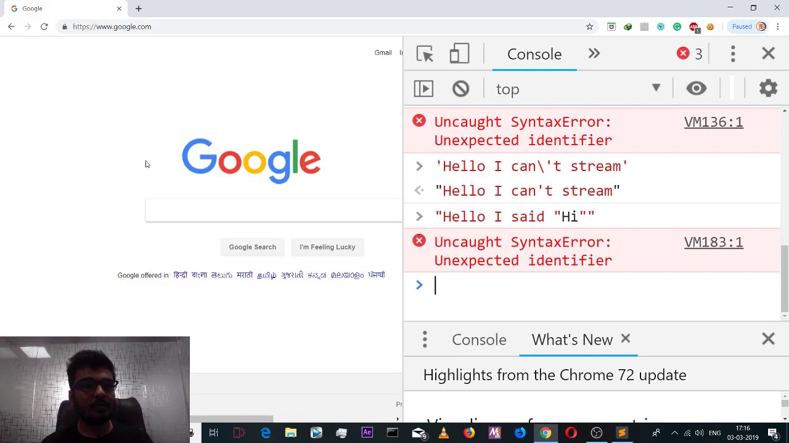Expand the "Hello I said "Hi"" input entry
Image resolution: width=789 pixels, height=443 pixels.
[419, 217]
